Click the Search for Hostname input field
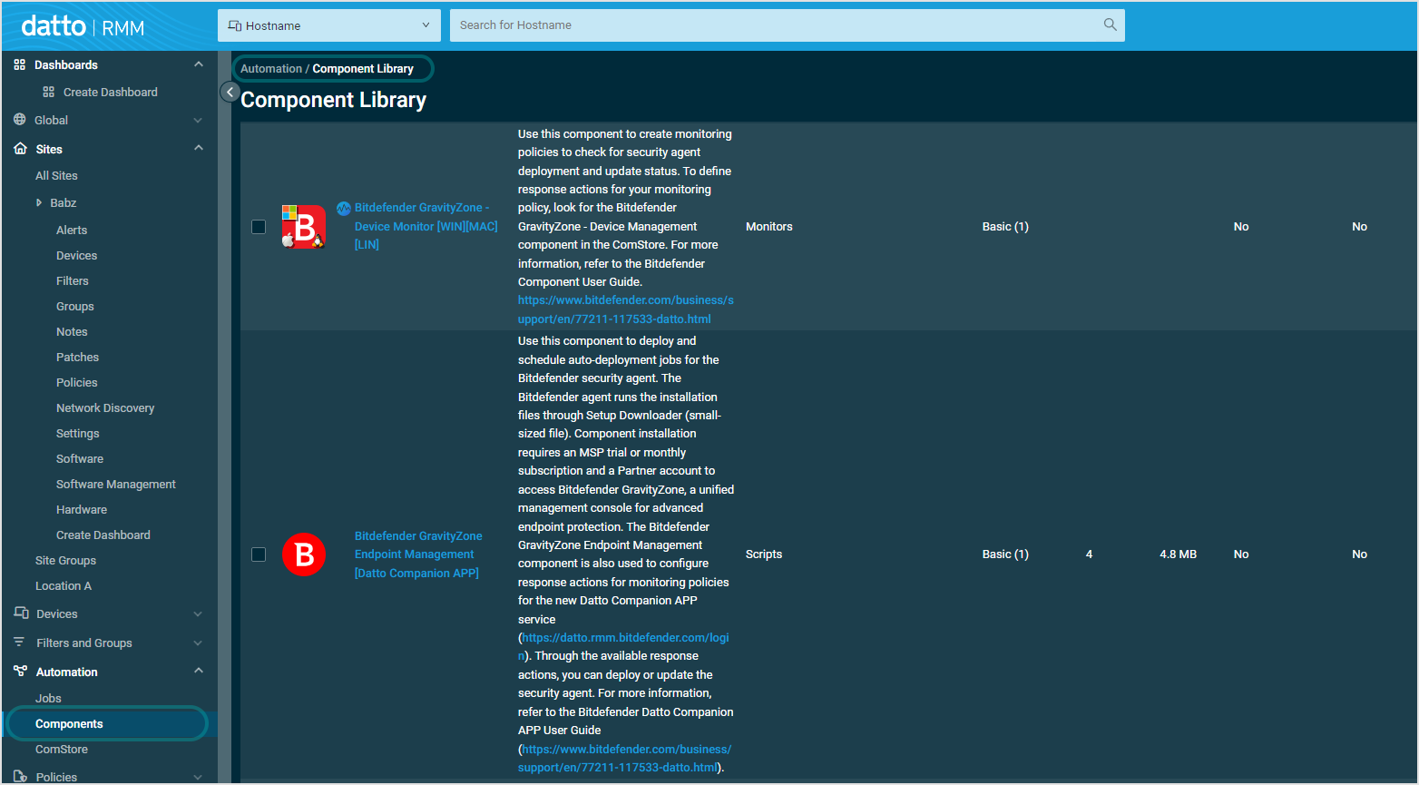Image resolution: width=1419 pixels, height=785 pixels. pyautogui.click(x=726, y=25)
